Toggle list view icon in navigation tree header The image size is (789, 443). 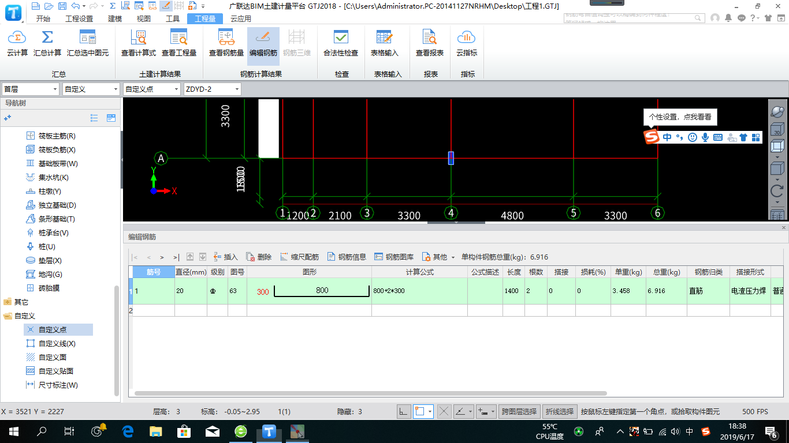coord(94,118)
